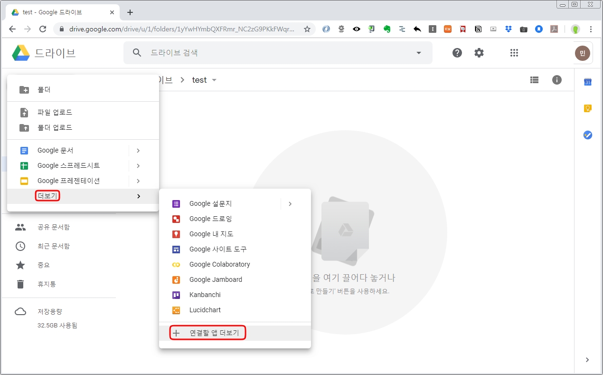
Task: Open Google Calendar side panel
Action: coord(588,82)
